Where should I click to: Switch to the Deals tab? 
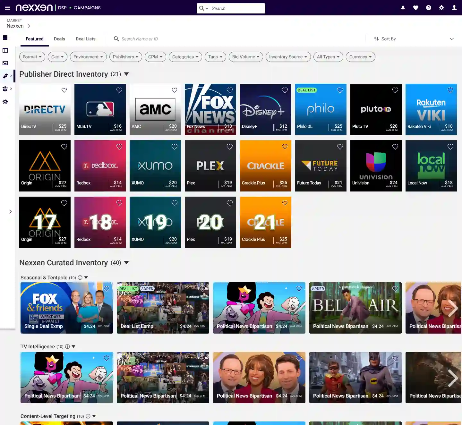(x=59, y=39)
